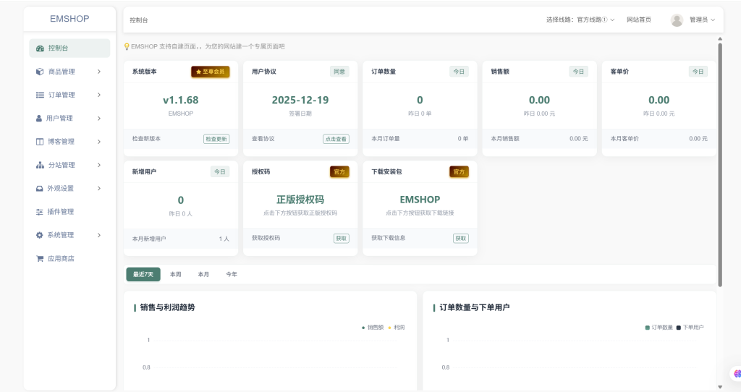The height and width of the screenshot is (392, 741).
Task: Click the 同意 badge on 用户协议
Action: 339,72
